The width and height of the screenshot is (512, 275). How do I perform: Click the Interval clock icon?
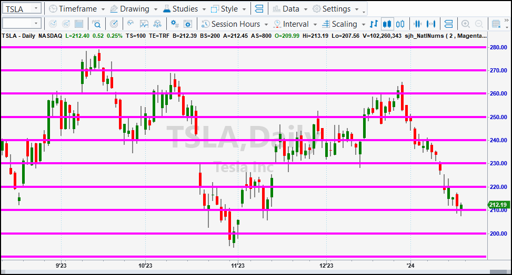tap(277, 24)
